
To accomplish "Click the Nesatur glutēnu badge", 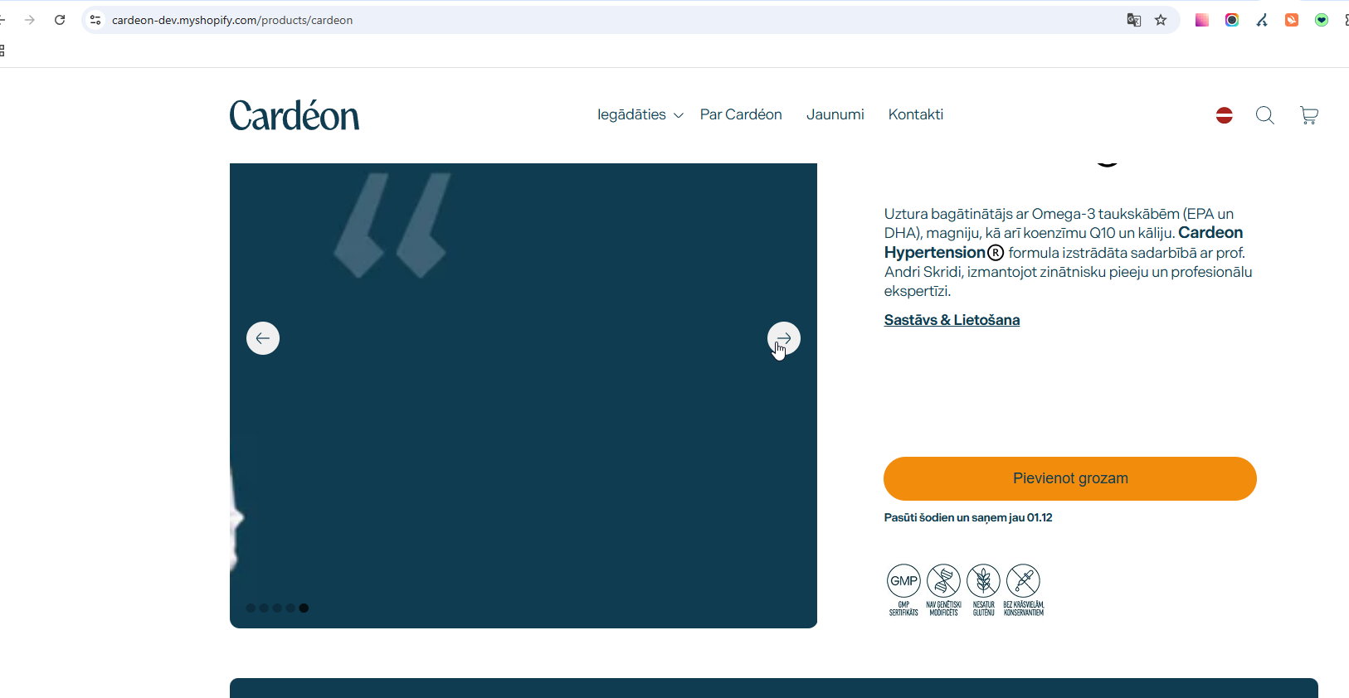I will 983,590.
